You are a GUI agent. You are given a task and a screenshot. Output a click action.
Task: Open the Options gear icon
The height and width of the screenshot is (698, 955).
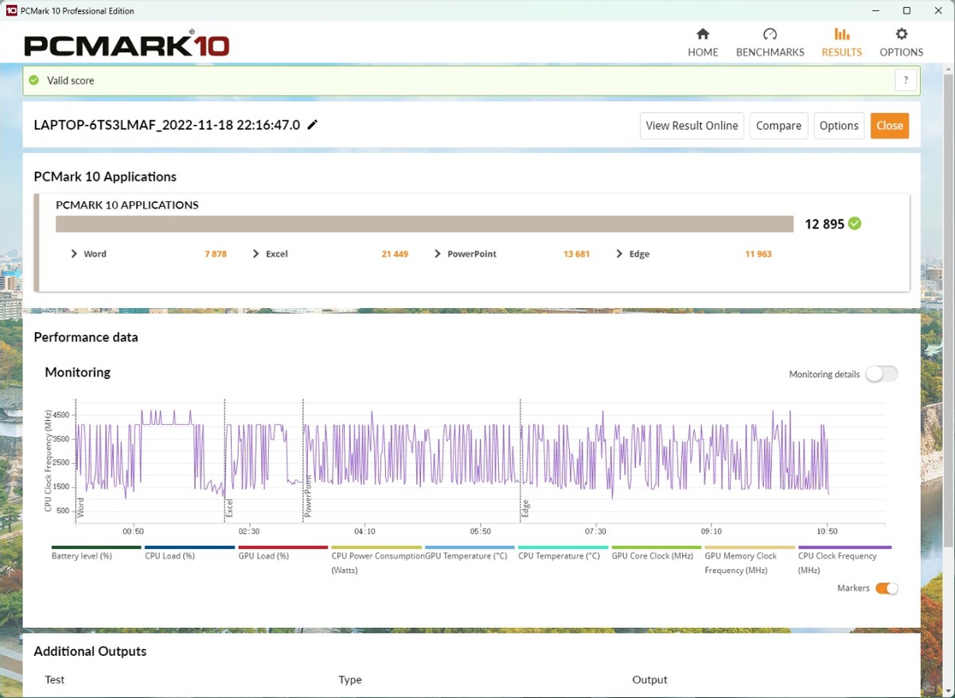tap(901, 34)
